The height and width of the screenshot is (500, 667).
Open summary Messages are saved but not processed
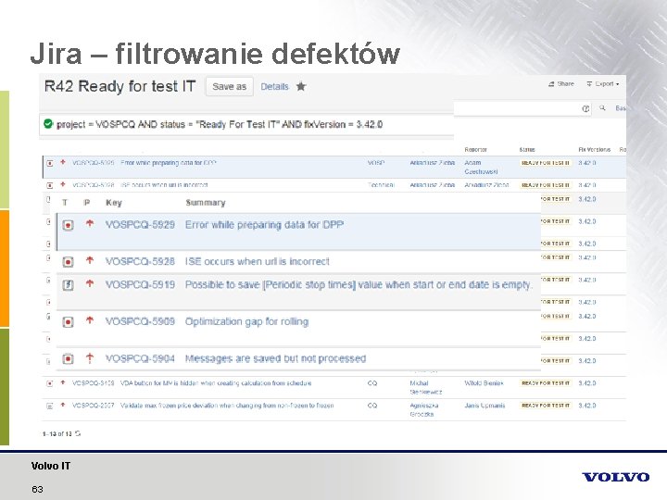pos(275,359)
